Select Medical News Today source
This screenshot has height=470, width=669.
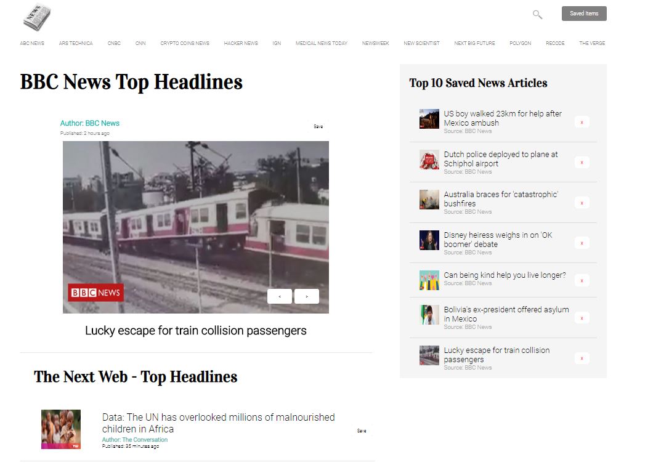click(x=322, y=43)
